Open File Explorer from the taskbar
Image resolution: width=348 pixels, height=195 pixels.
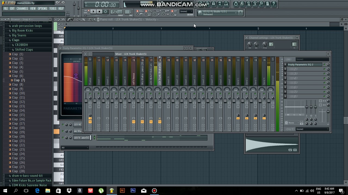pos(48,191)
